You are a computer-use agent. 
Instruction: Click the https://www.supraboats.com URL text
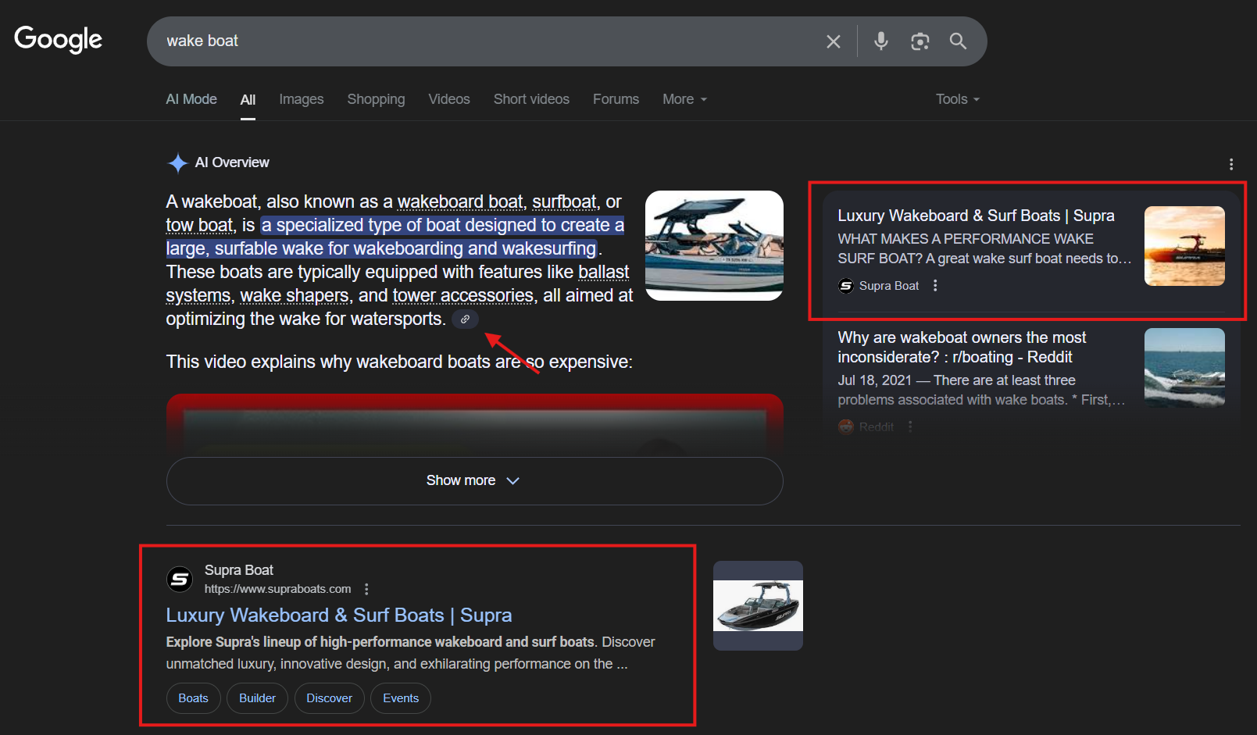pos(277,589)
